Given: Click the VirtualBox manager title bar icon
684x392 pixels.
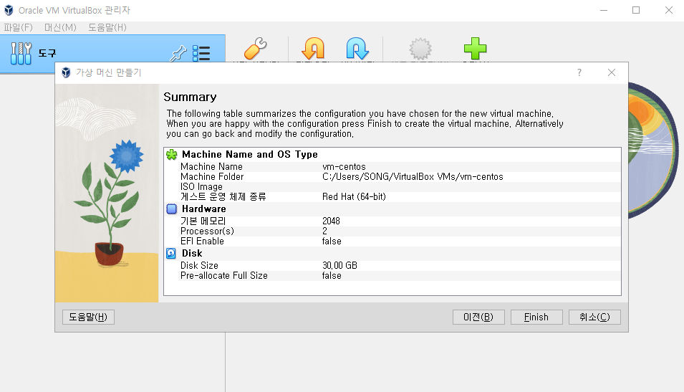Looking at the screenshot, I should coord(9,10).
